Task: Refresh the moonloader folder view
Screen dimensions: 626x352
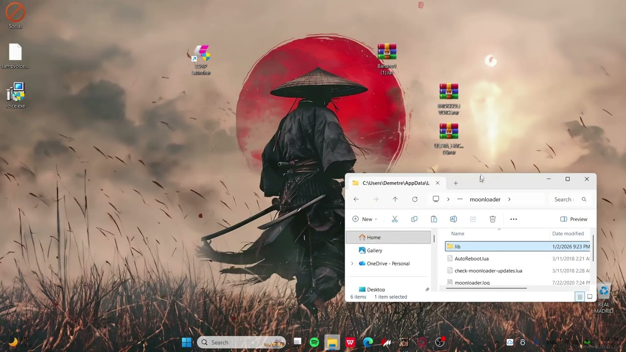Action: (x=415, y=199)
